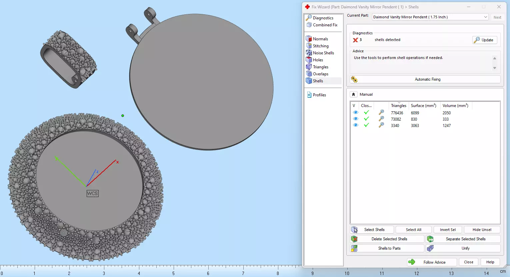
Task: Click the closed checkmark of the 3340-triangle shell
Action: pyautogui.click(x=366, y=125)
